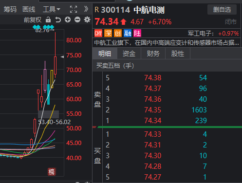
Task: Click the cyan down candlestick
Action: tap(48, 94)
